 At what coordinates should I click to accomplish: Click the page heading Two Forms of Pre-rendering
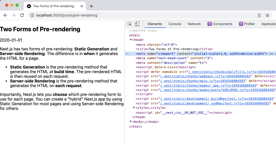40,29
